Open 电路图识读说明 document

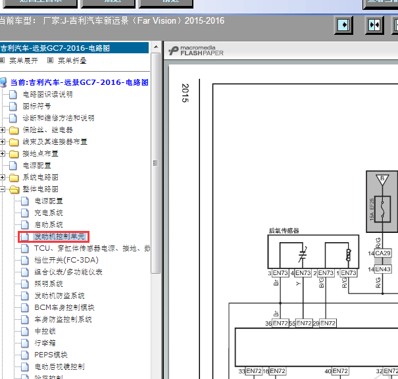click(x=48, y=95)
